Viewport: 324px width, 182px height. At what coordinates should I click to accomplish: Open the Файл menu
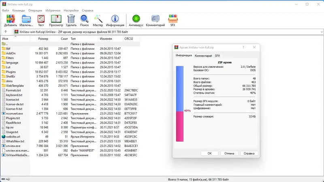tap(6, 10)
